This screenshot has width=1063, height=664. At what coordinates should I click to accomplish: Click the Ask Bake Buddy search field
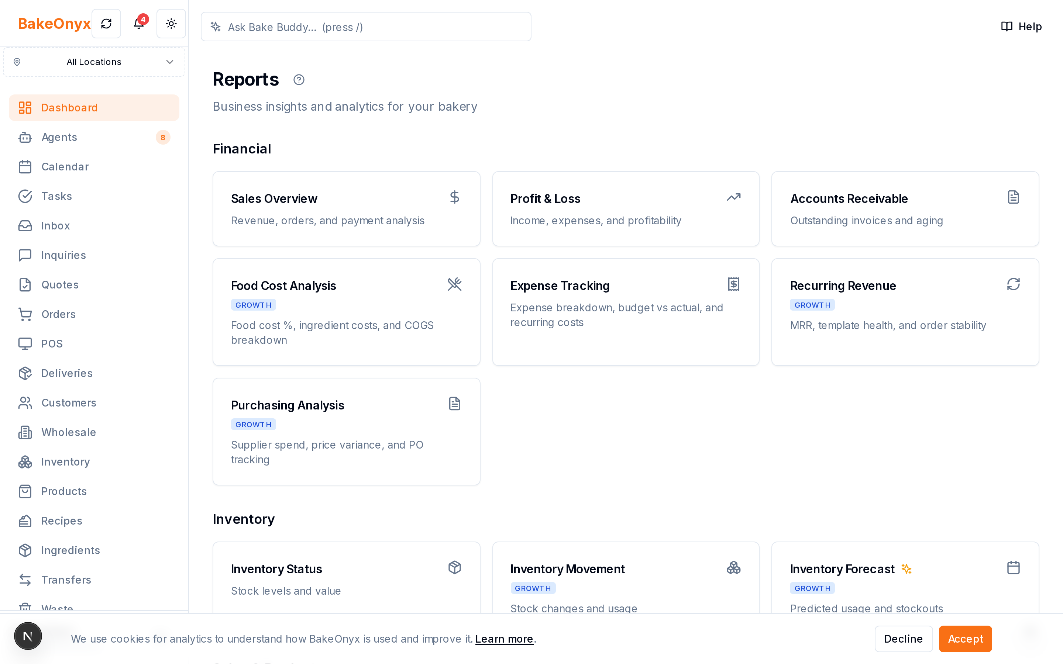tap(366, 27)
